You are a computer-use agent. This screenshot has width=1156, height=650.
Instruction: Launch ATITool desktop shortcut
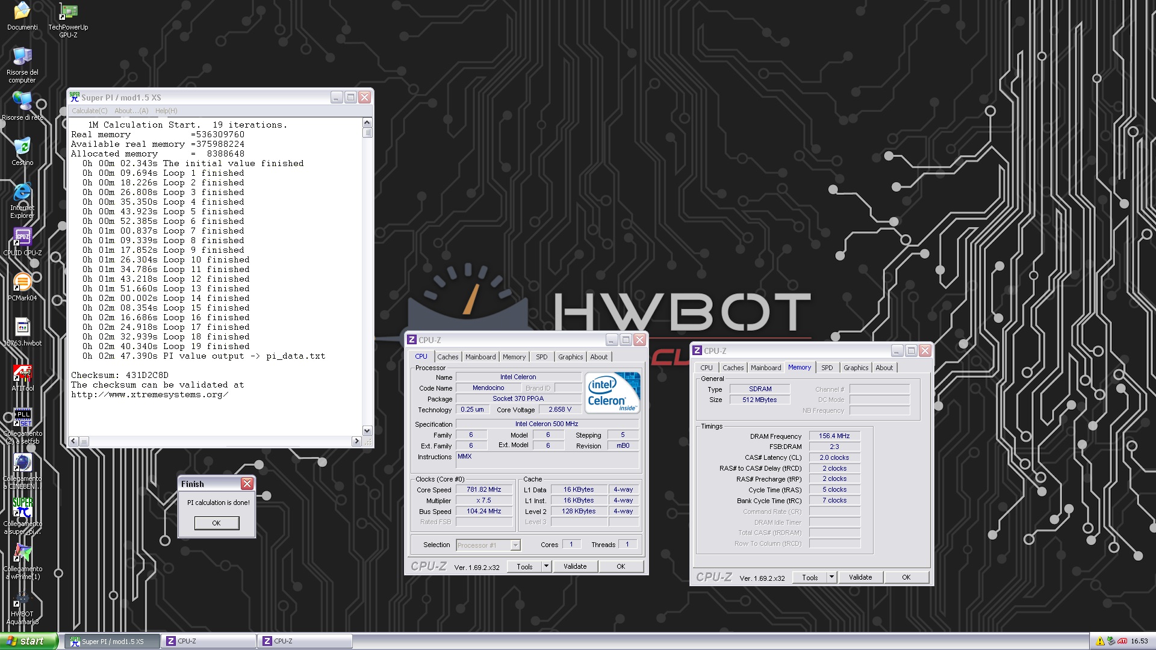pyautogui.click(x=22, y=377)
